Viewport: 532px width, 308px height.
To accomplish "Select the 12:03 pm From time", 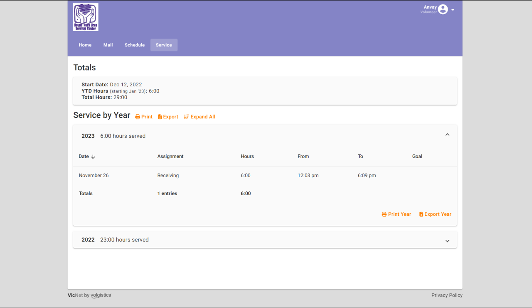I will click(308, 176).
